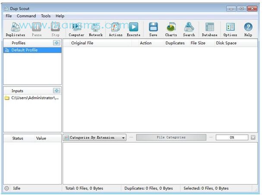This screenshot has height=195, width=262.
Task: Click the File Categories button
Action: click(x=171, y=137)
